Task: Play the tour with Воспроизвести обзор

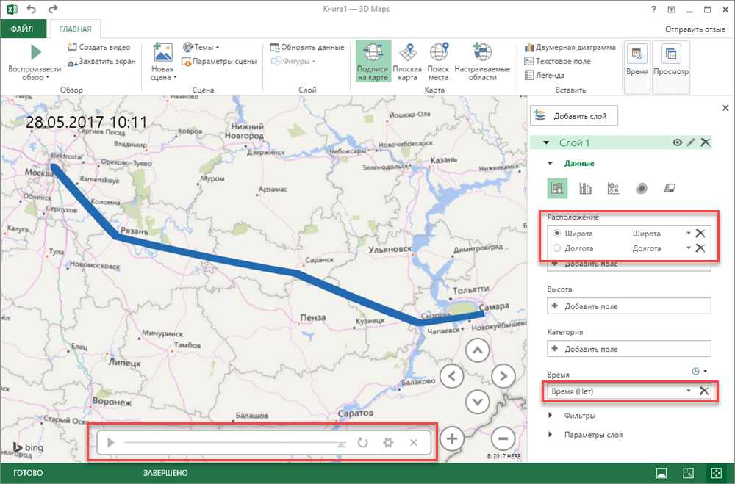Action: coord(35,62)
